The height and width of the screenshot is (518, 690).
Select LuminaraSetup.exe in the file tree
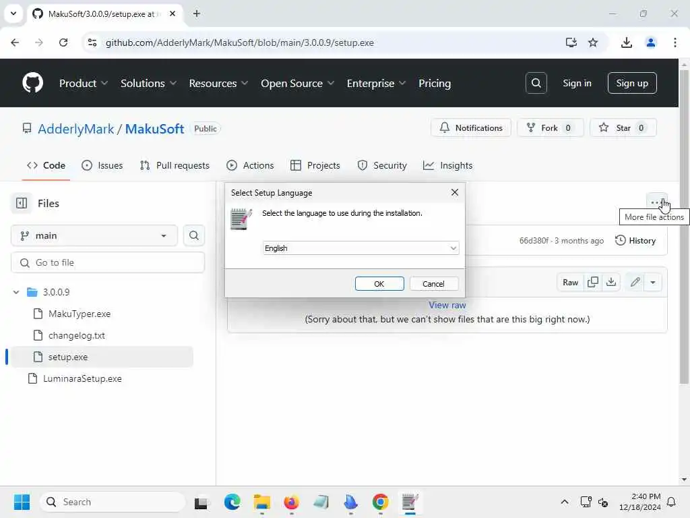82,378
